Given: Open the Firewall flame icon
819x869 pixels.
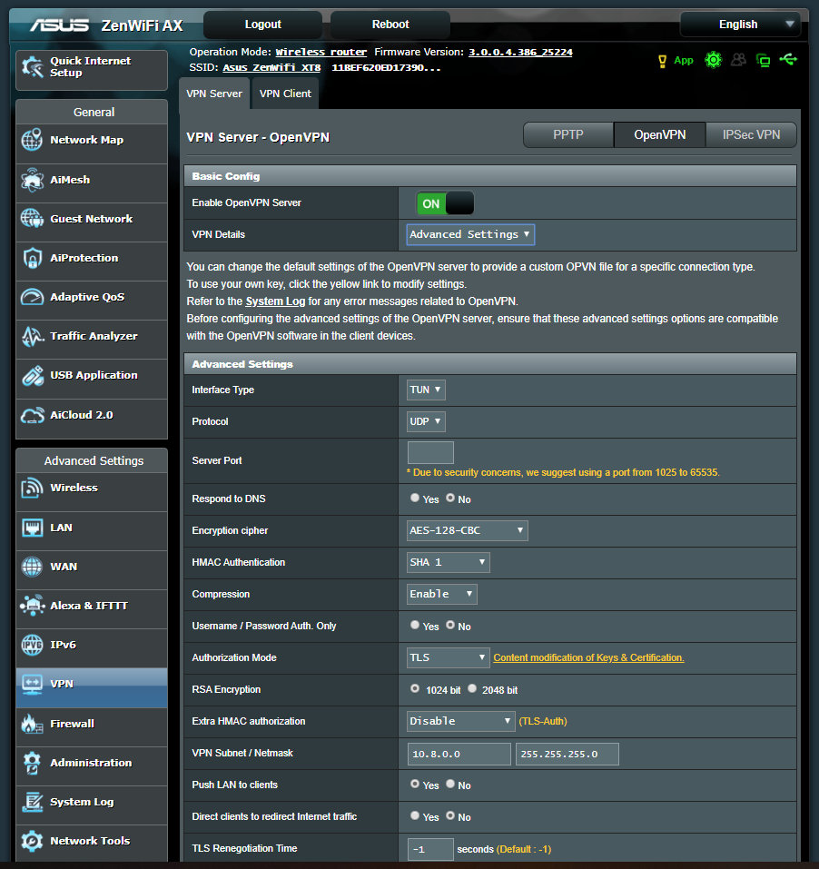Looking at the screenshot, I should tap(32, 723).
